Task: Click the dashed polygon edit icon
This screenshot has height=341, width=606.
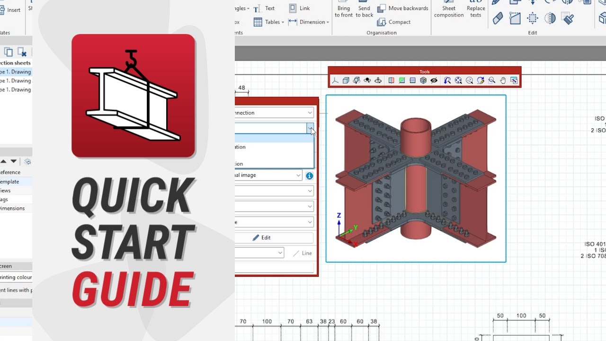Action: click(515, 18)
